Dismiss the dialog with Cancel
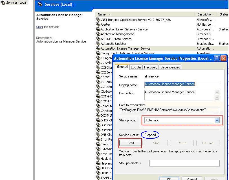This screenshot has width=229, height=180. 192,179
